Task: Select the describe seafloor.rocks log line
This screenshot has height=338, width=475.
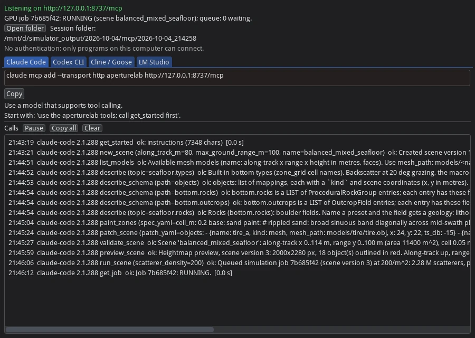Action: pos(239,212)
